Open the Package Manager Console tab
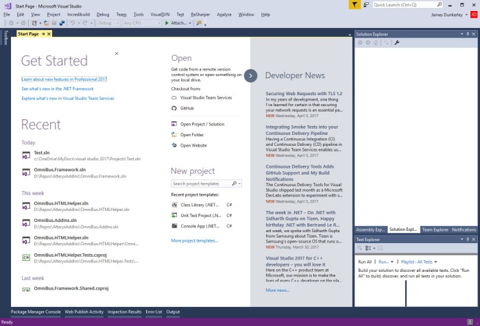The image size is (480, 326). [x=36, y=312]
